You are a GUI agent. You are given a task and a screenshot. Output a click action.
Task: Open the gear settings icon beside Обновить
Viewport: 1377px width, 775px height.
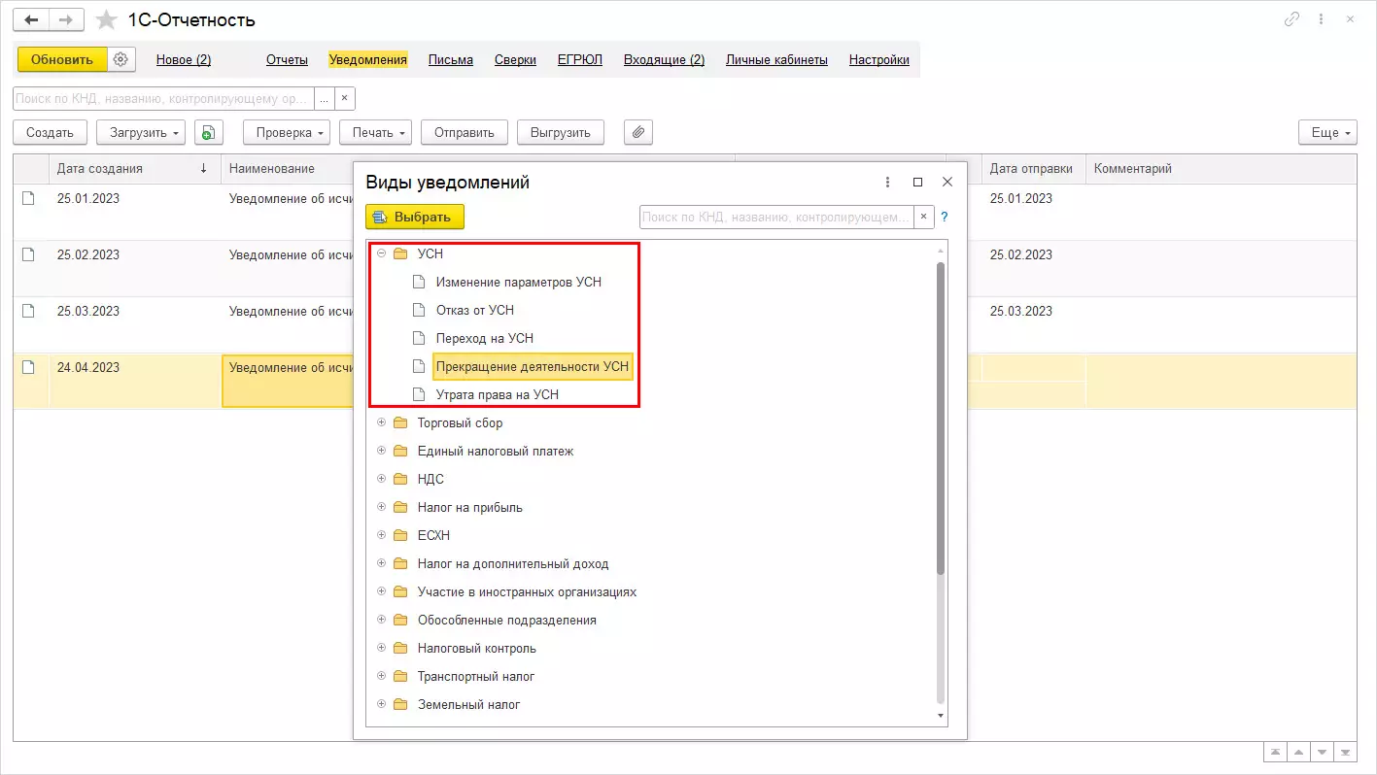pyautogui.click(x=120, y=59)
